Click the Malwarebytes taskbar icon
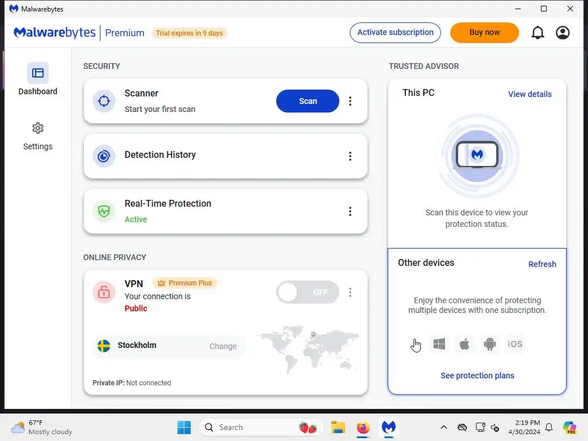This screenshot has width=588, height=441. pyautogui.click(x=389, y=427)
